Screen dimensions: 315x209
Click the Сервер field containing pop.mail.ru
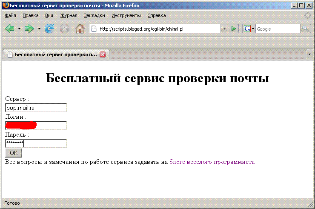36,108
